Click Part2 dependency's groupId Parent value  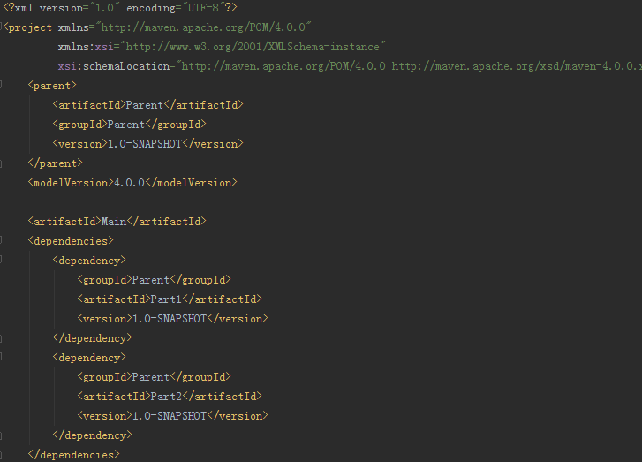point(151,377)
